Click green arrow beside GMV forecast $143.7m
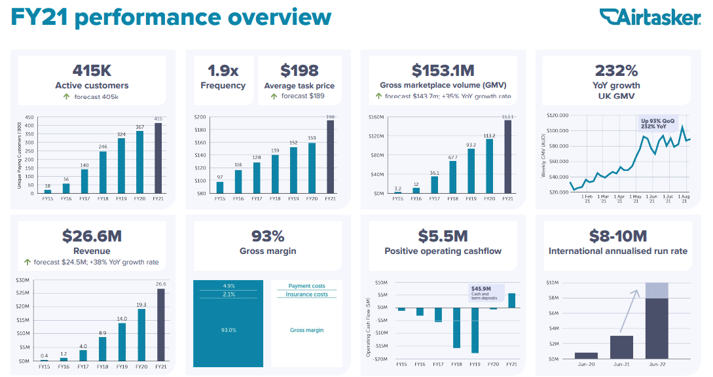 pyautogui.click(x=378, y=96)
